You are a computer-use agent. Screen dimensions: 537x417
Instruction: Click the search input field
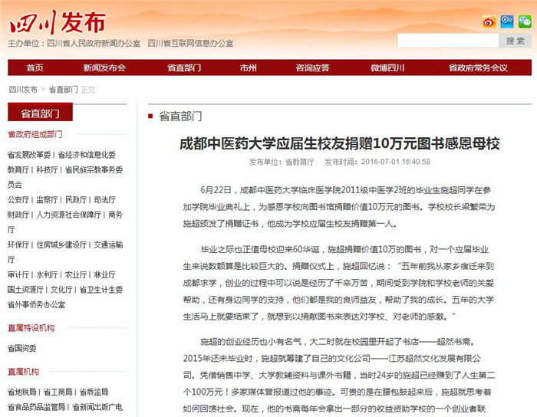coord(448,41)
